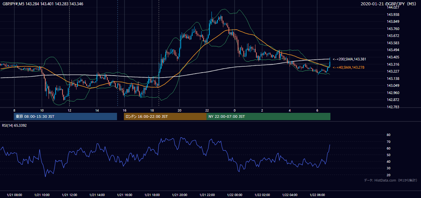Viewport: 421px width, 198px height.
Task: Click hour label 16 under the price chart
Action: [x=124, y=110]
